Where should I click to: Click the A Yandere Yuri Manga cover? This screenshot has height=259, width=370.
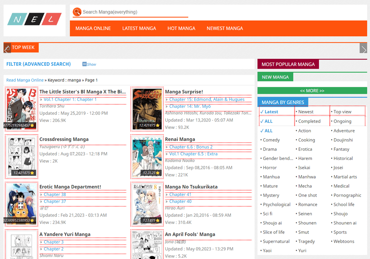tap(21, 246)
